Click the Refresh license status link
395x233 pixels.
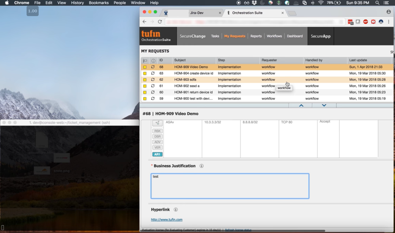pyautogui.click(x=238, y=230)
